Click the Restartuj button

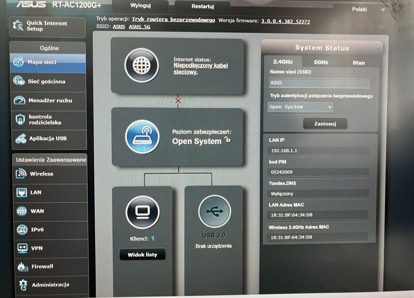pos(203,6)
